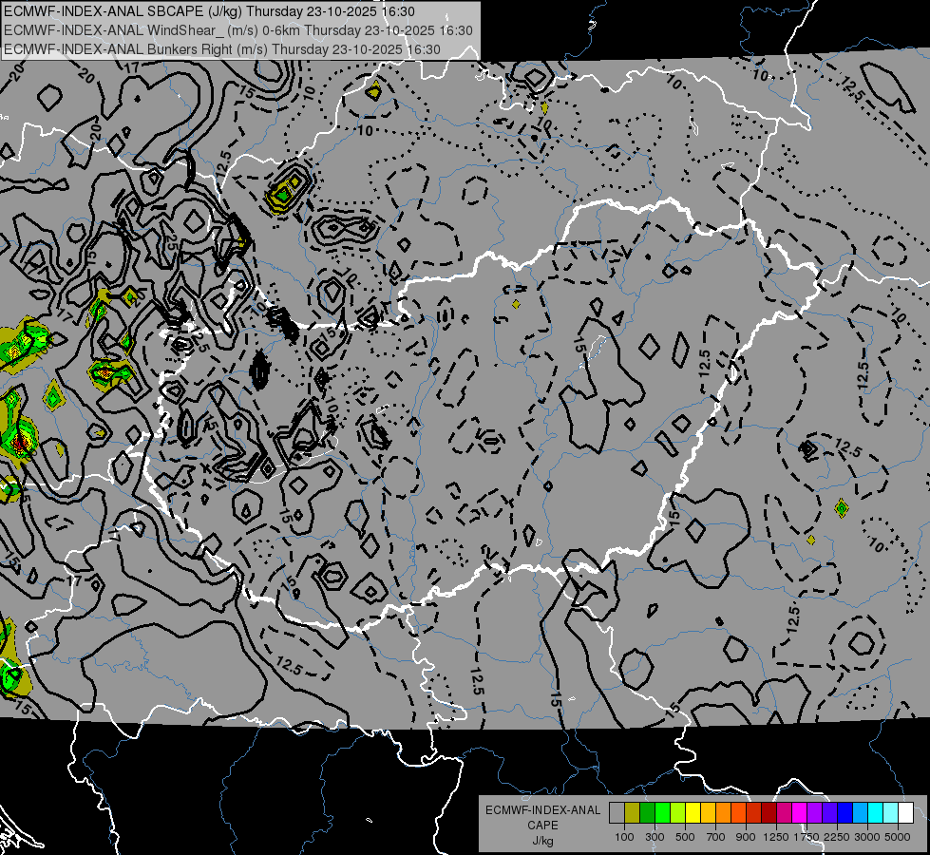Select the gray legend swatch below 100
Image resolution: width=930 pixels, height=855 pixels.
click(x=617, y=813)
